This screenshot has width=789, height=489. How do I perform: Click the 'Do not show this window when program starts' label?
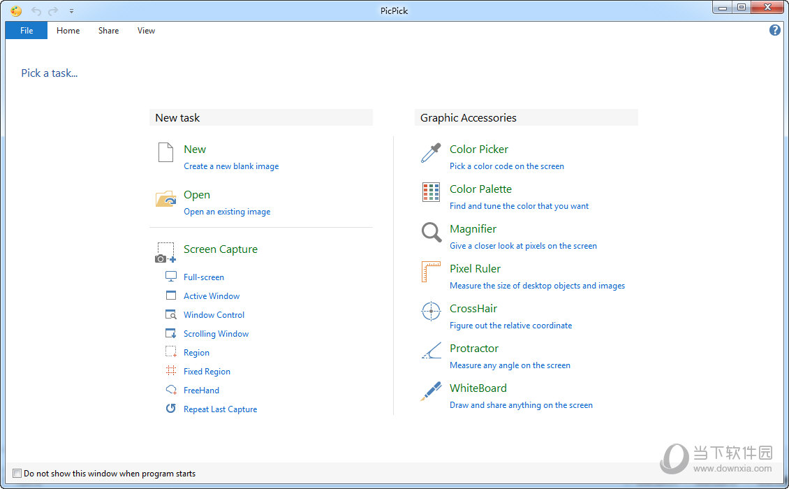point(110,474)
